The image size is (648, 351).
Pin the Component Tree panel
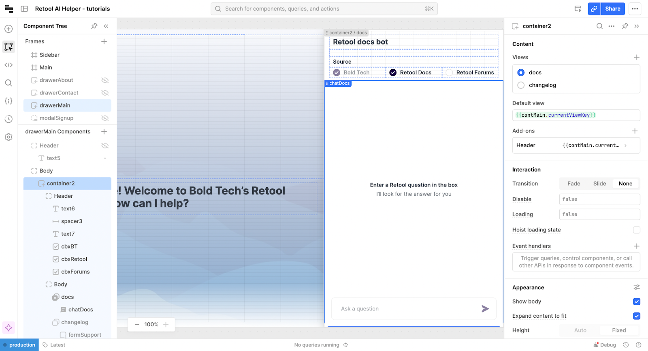pos(94,26)
